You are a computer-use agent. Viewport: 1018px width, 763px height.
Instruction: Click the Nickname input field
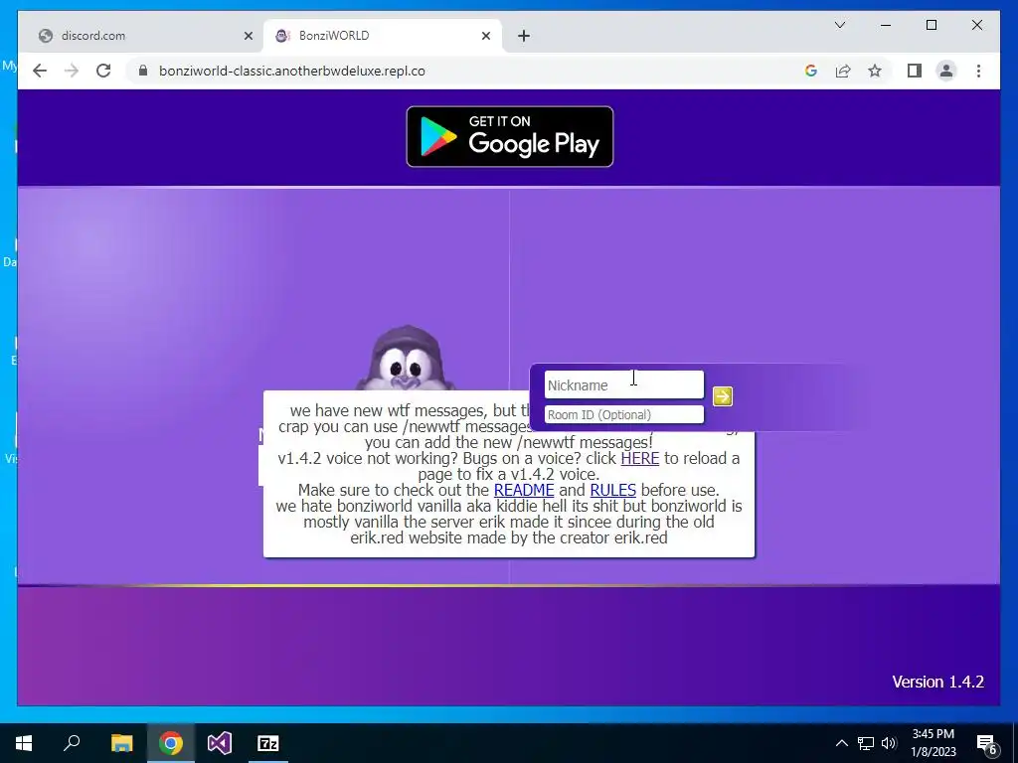point(624,384)
